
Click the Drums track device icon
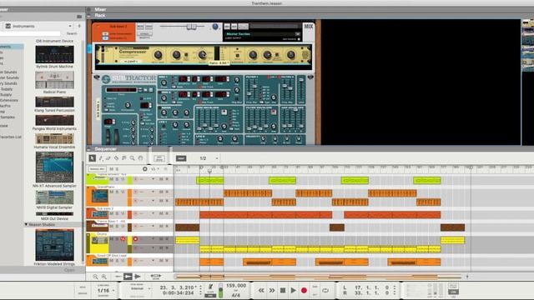[x=99, y=241]
